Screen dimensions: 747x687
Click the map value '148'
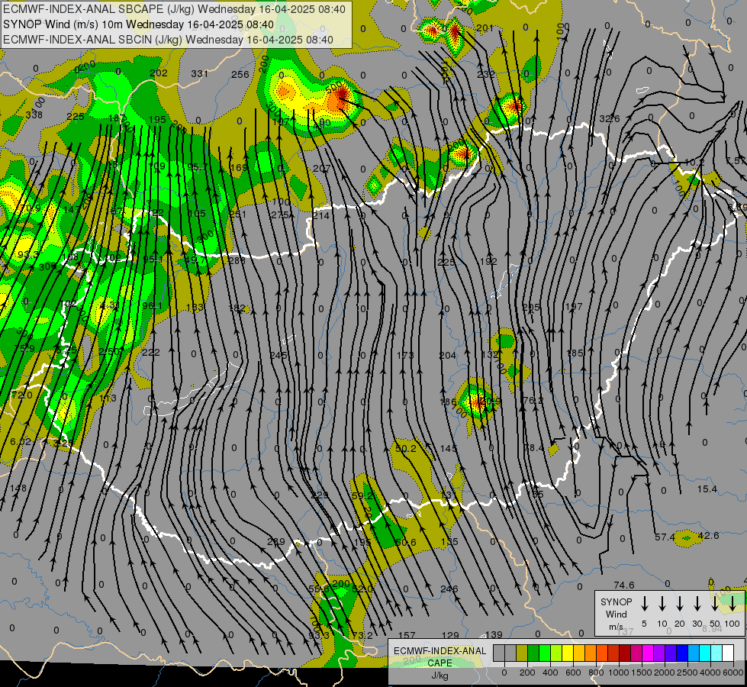pos(18,489)
